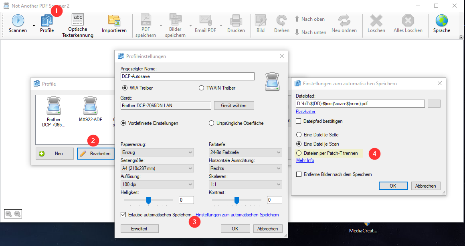Edit the Angezeigter Name field
Viewport: 465px width, 246px height.
pyautogui.click(x=188, y=76)
